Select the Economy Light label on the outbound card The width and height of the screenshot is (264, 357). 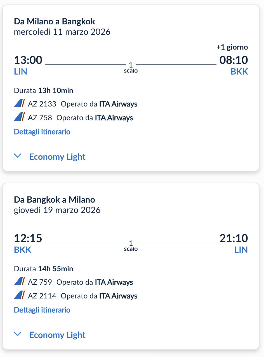click(x=57, y=157)
